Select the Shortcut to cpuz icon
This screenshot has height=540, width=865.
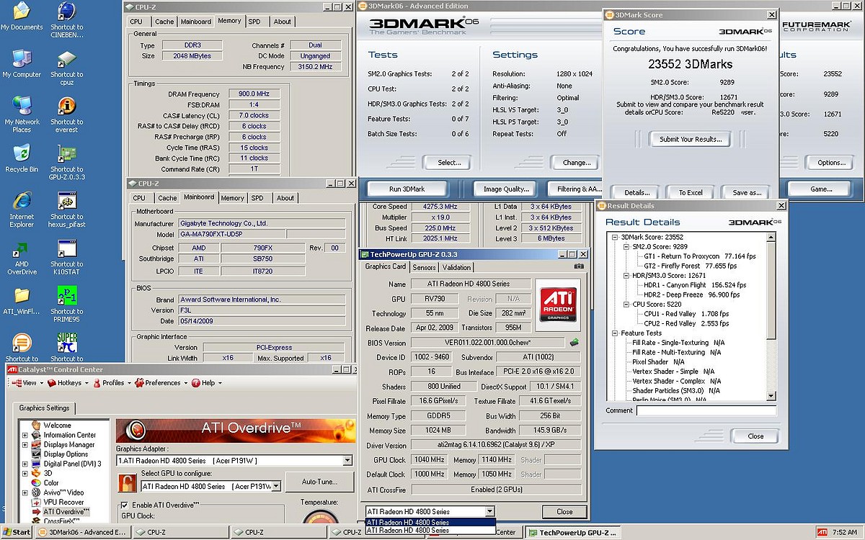tap(66, 66)
